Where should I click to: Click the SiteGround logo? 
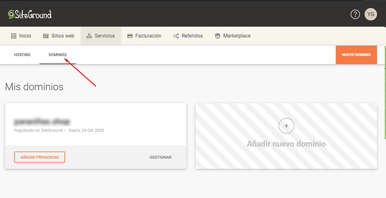click(30, 14)
